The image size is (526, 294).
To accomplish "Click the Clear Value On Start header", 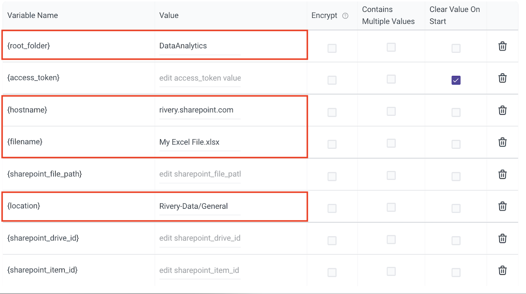I will (x=455, y=16).
